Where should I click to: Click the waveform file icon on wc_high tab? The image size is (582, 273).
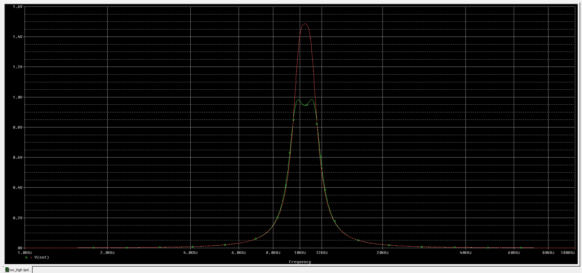click(7, 270)
